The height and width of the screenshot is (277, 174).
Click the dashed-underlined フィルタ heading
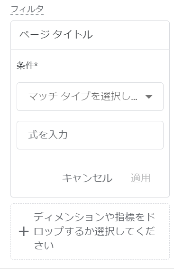coord(27,10)
